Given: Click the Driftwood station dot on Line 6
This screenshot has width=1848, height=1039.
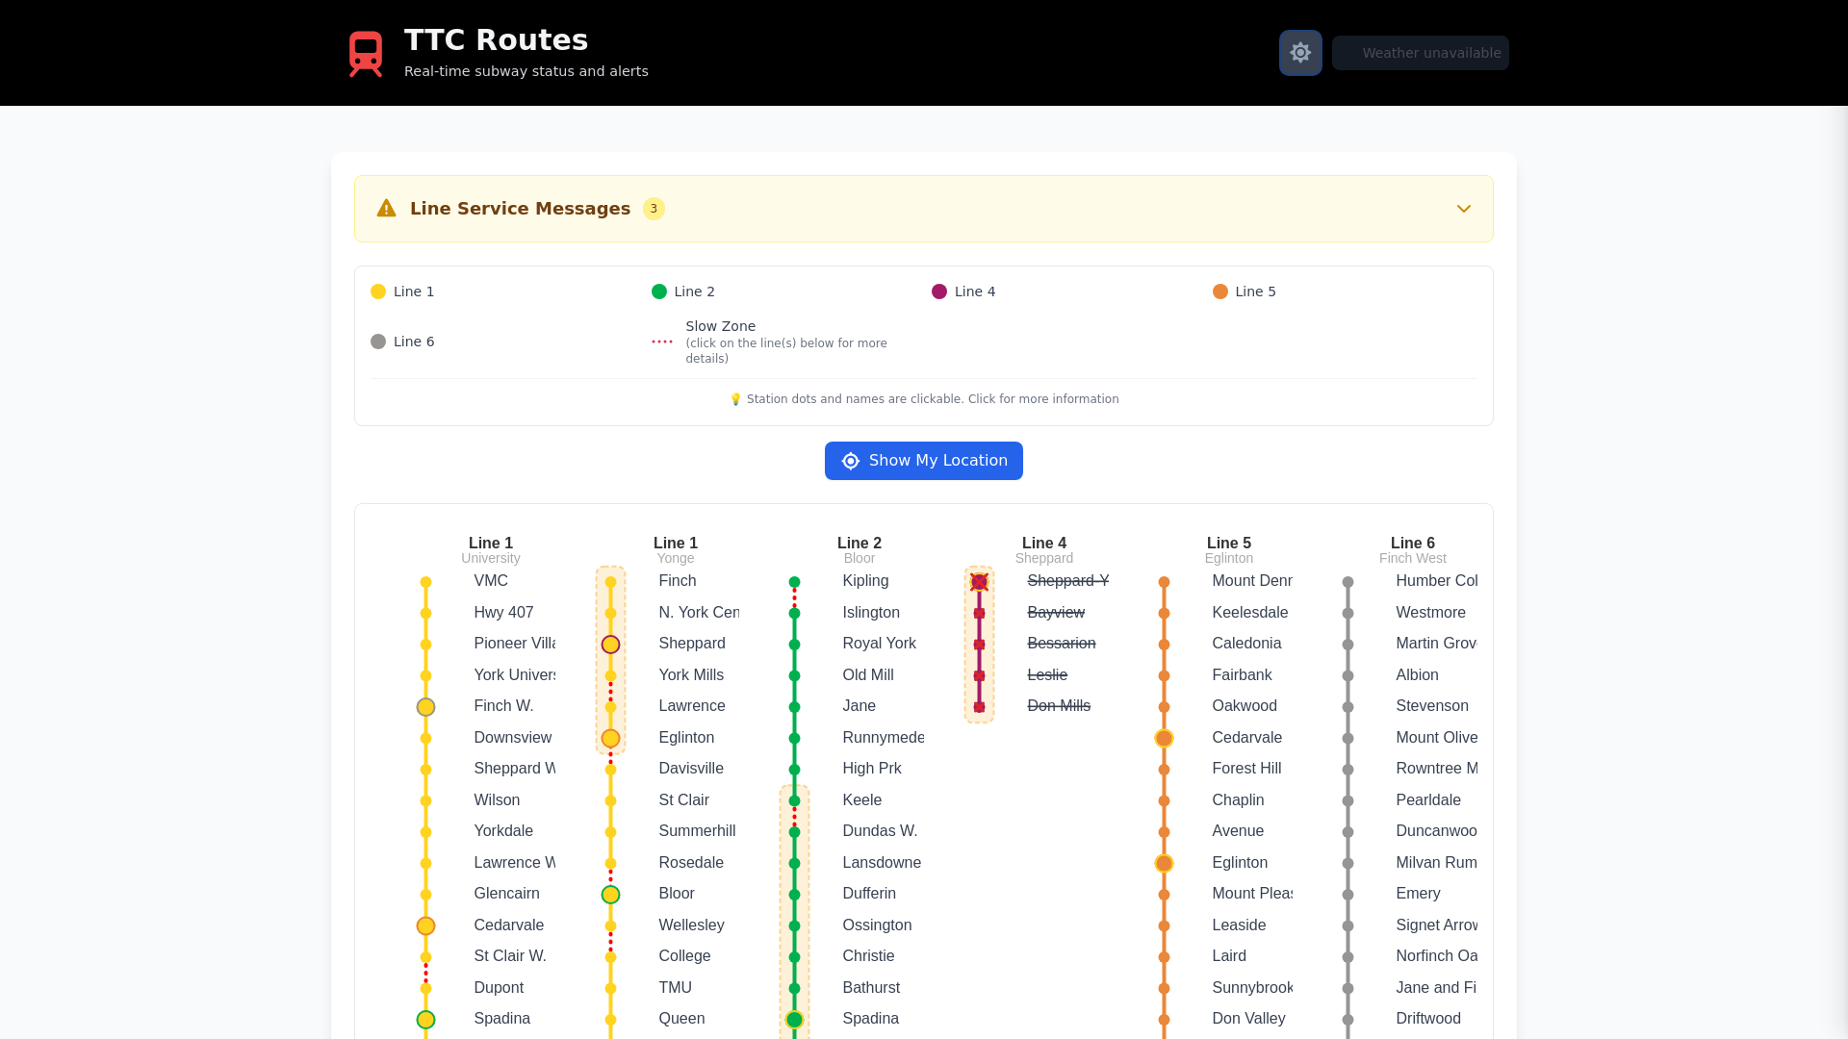Looking at the screenshot, I should pyautogui.click(x=1347, y=1020).
